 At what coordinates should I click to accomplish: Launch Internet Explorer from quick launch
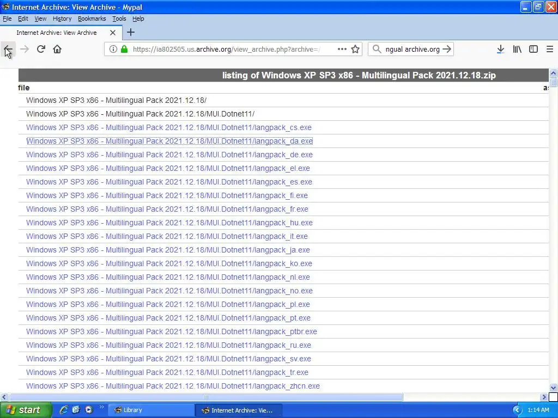64,410
